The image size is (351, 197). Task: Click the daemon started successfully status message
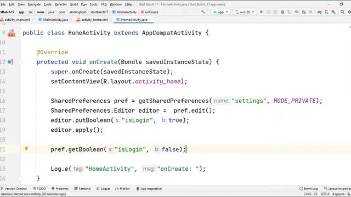(x=33, y=194)
